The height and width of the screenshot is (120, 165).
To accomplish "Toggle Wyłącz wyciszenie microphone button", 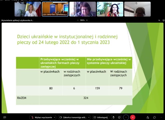I will (x=42, y=117).
